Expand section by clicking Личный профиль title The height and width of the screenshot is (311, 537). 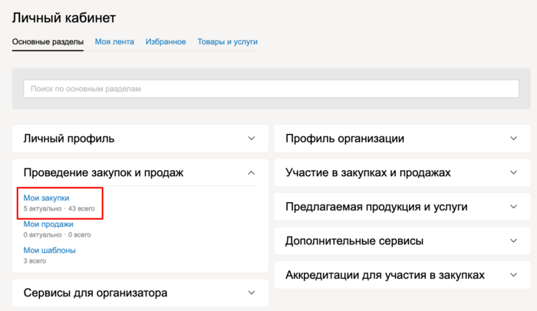(69, 139)
